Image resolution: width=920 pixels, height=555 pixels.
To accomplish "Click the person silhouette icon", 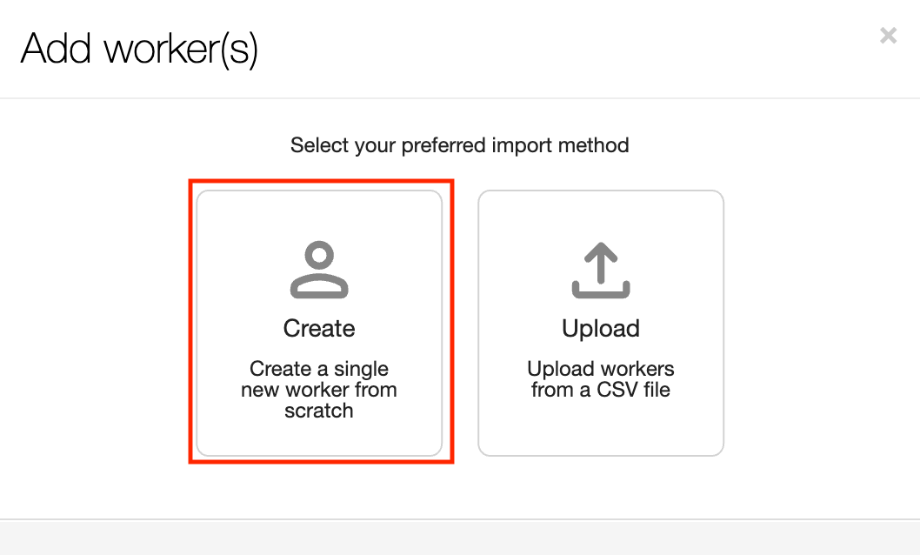I will click(319, 271).
